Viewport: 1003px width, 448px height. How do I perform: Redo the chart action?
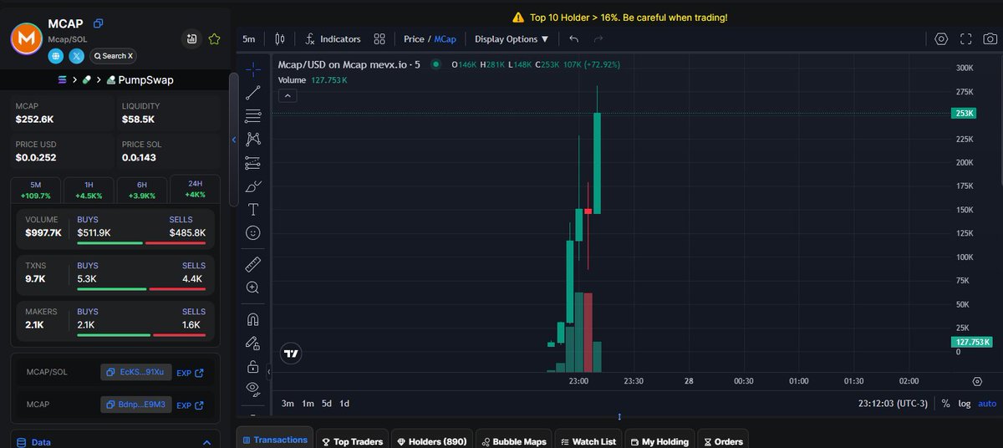pyautogui.click(x=598, y=39)
